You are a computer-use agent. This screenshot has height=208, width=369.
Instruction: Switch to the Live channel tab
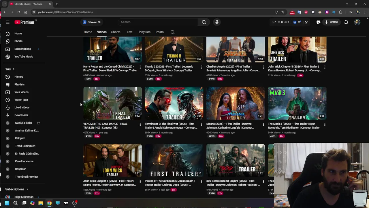click(129, 32)
